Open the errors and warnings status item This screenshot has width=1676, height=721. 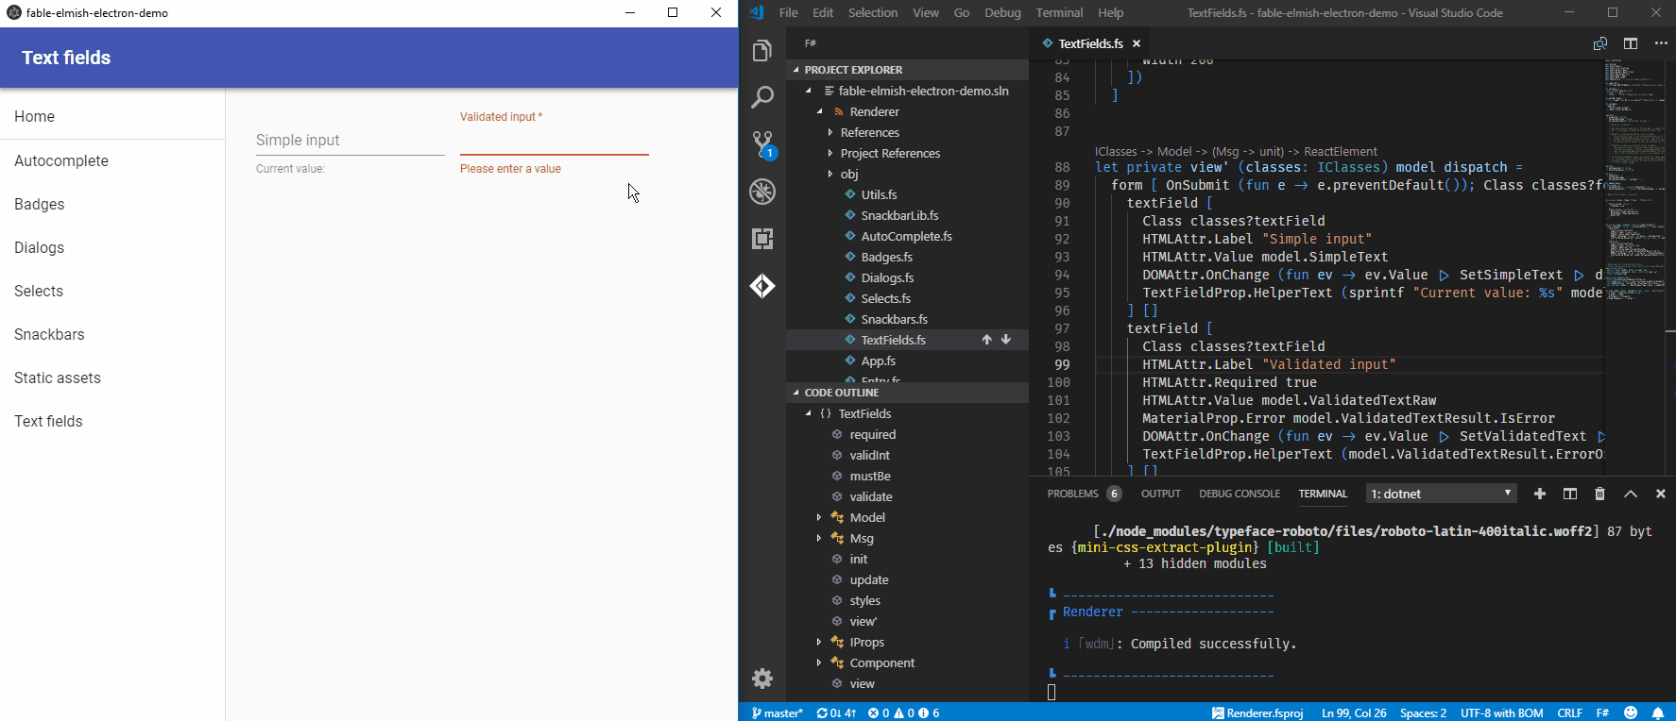click(x=904, y=713)
